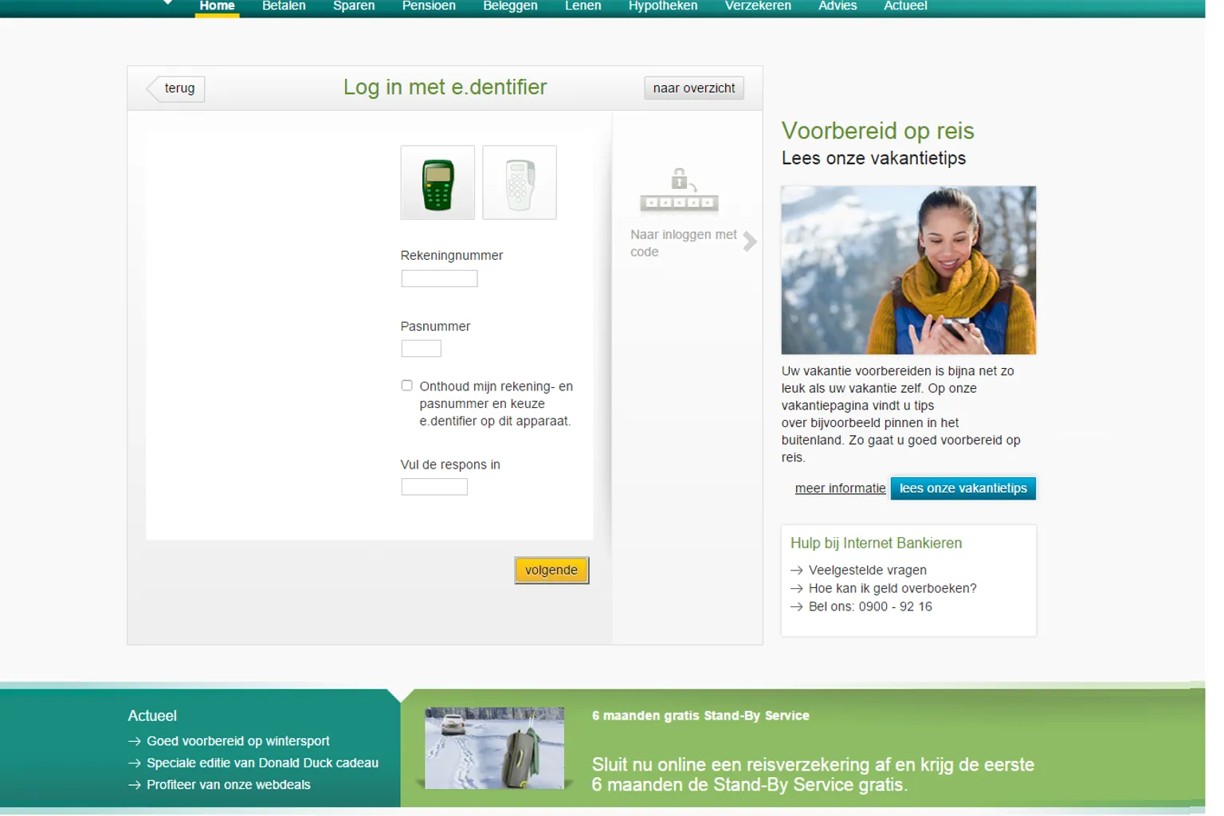
Task: Click the terug back button
Action: (177, 88)
